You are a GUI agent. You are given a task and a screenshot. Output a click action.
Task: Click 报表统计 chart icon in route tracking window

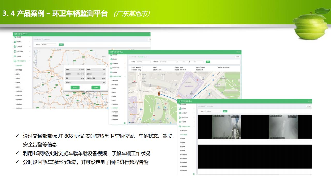pyautogui.click(x=111, y=59)
